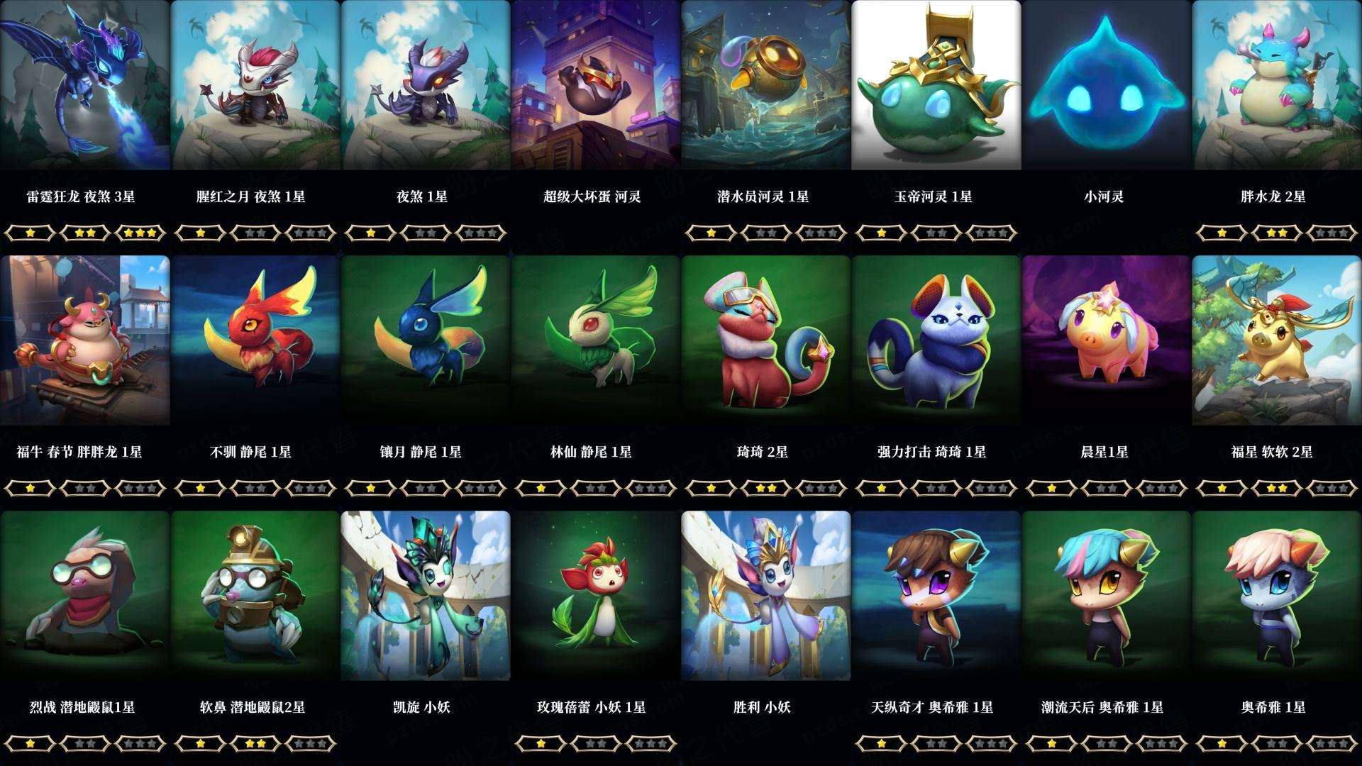Select the one-star badge under 潮流天后 奥希雅

tap(1051, 743)
